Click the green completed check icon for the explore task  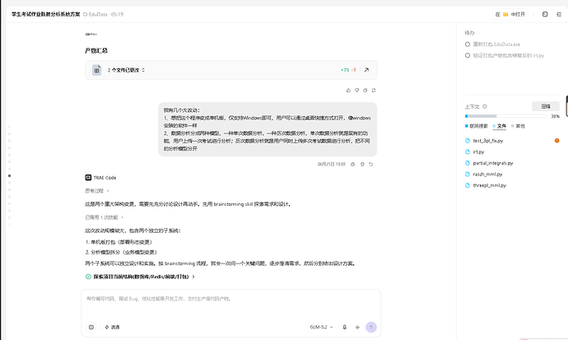point(88,277)
